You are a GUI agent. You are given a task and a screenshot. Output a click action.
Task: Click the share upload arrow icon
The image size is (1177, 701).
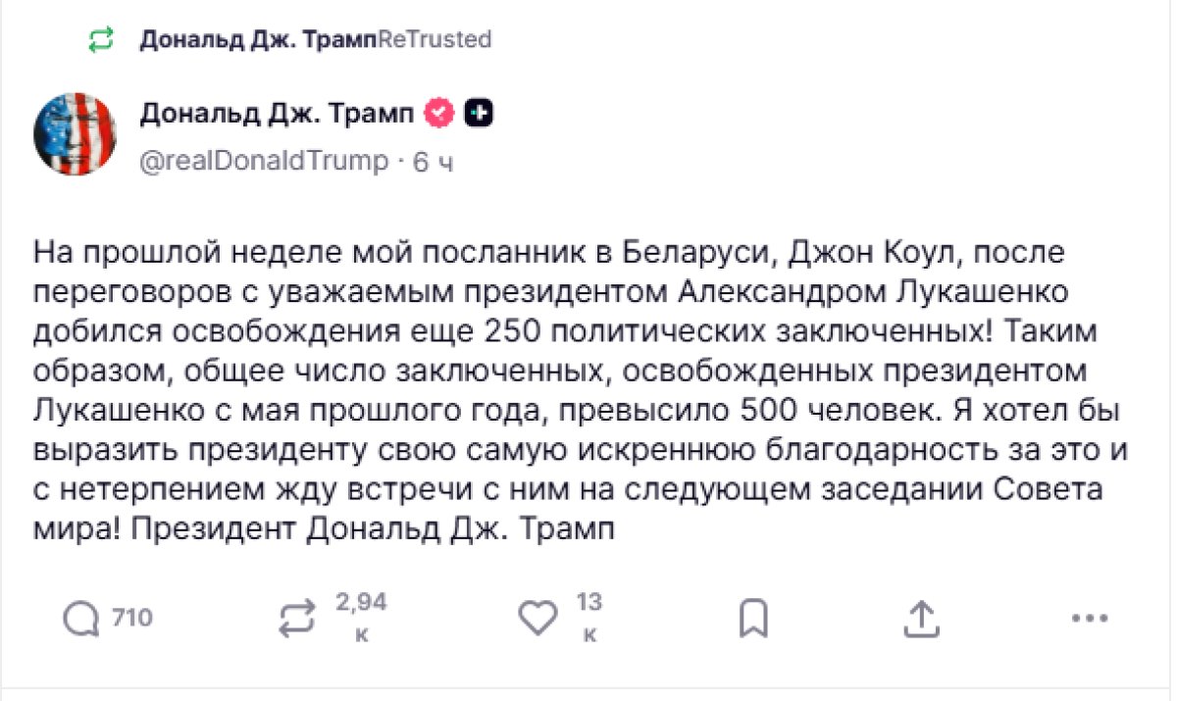click(920, 618)
